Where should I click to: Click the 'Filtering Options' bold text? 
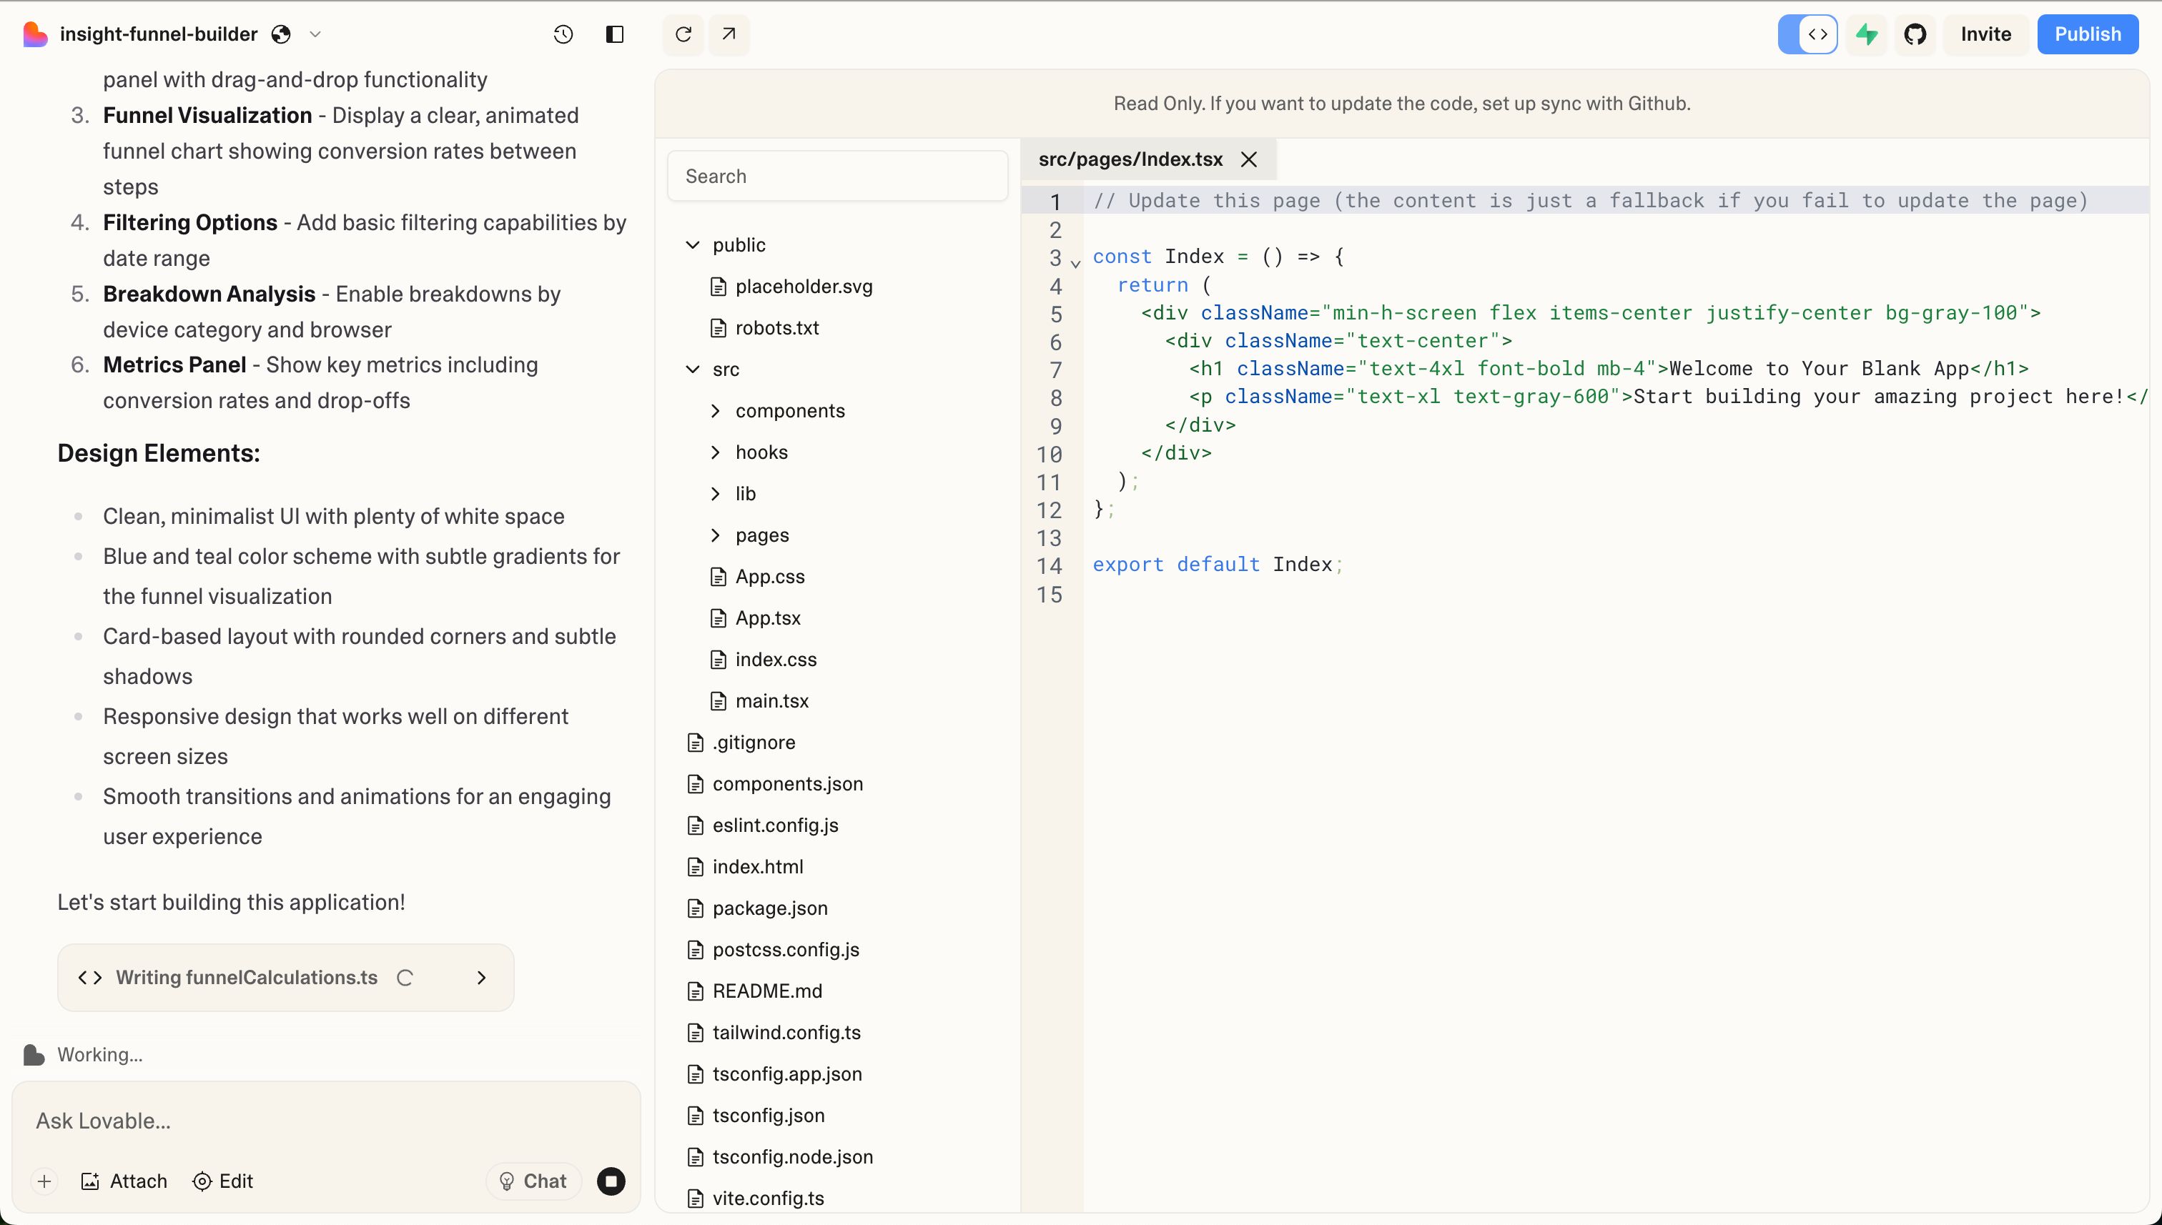tap(189, 223)
